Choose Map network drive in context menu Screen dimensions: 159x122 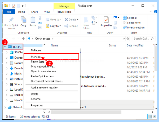click(x=51, y=67)
